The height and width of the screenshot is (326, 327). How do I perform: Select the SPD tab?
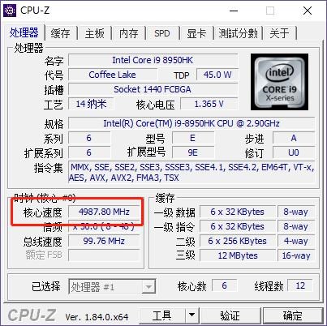click(x=162, y=33)
